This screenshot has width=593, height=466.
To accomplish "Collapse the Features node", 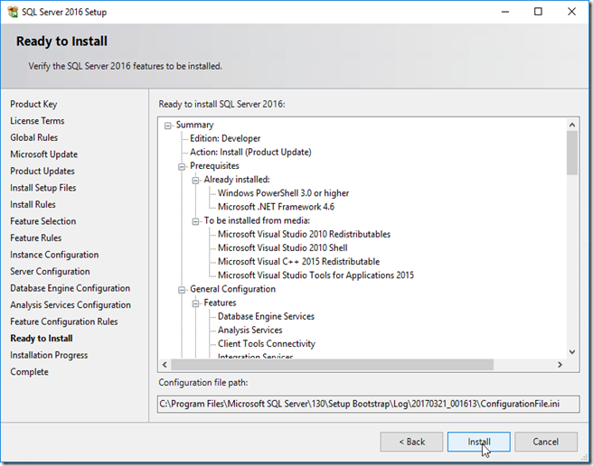I will coord(195,303).
